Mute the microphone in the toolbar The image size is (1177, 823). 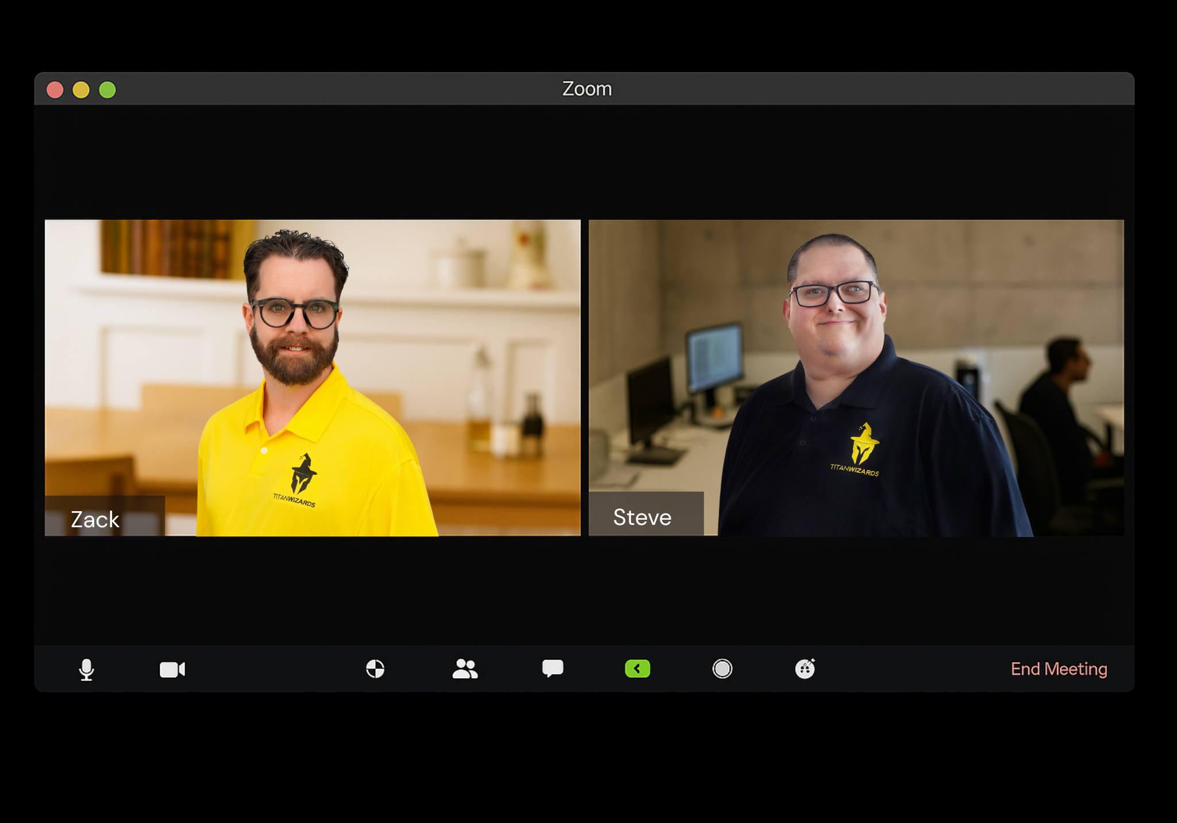click(x=86, y=669)
